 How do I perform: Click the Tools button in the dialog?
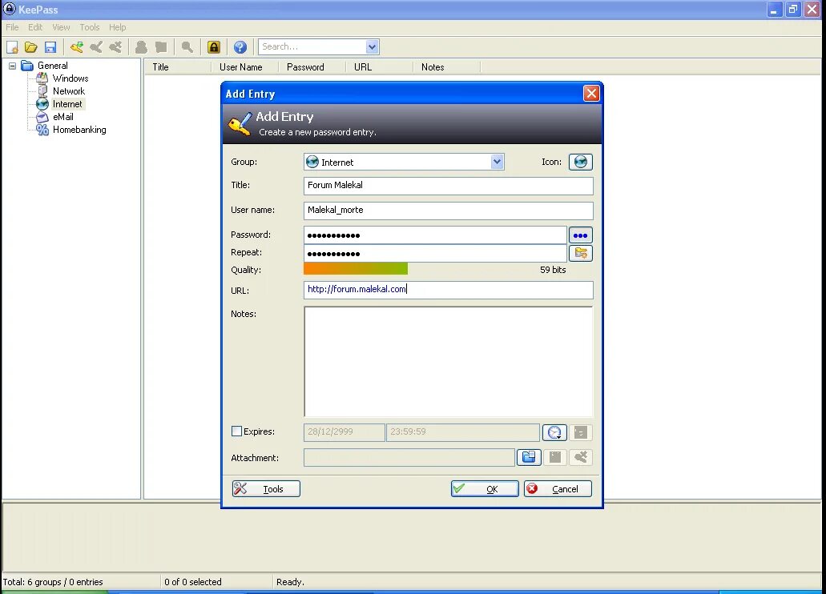pos(266,488)
